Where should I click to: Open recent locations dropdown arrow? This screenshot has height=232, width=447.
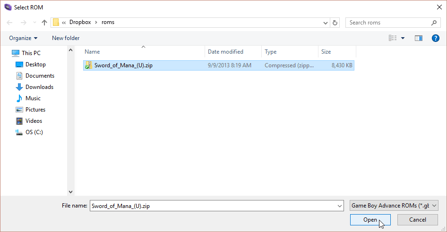(x=34, y=23)
